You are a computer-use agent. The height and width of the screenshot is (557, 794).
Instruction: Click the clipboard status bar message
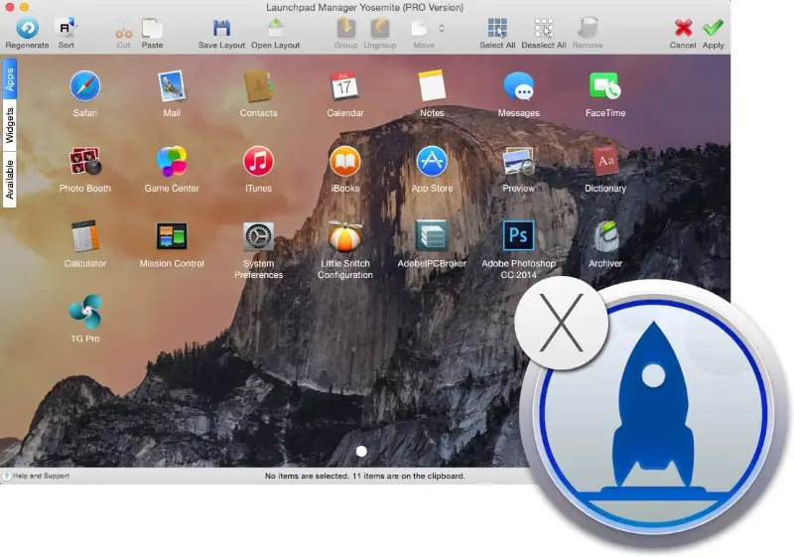pos(364,476)
